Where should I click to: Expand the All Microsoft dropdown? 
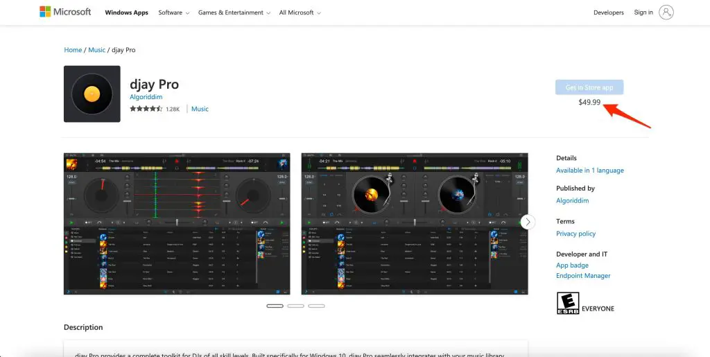(300, 12)
